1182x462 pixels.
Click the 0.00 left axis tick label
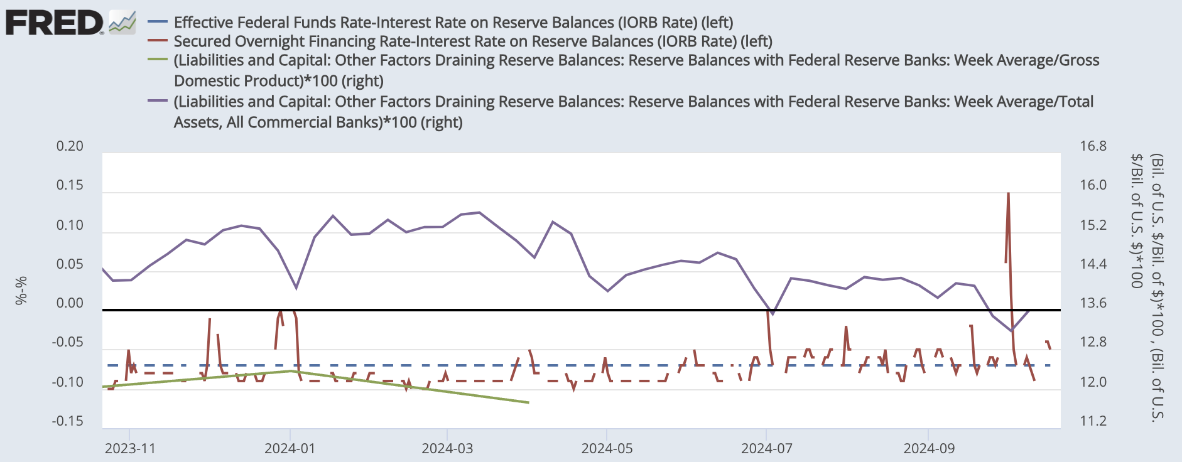tap(70, 303)
